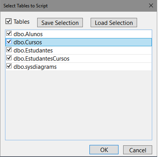Toggle the dbo.EstudantesCursos checkbox
The image size is (158, 157).
[x=9, y=58]
